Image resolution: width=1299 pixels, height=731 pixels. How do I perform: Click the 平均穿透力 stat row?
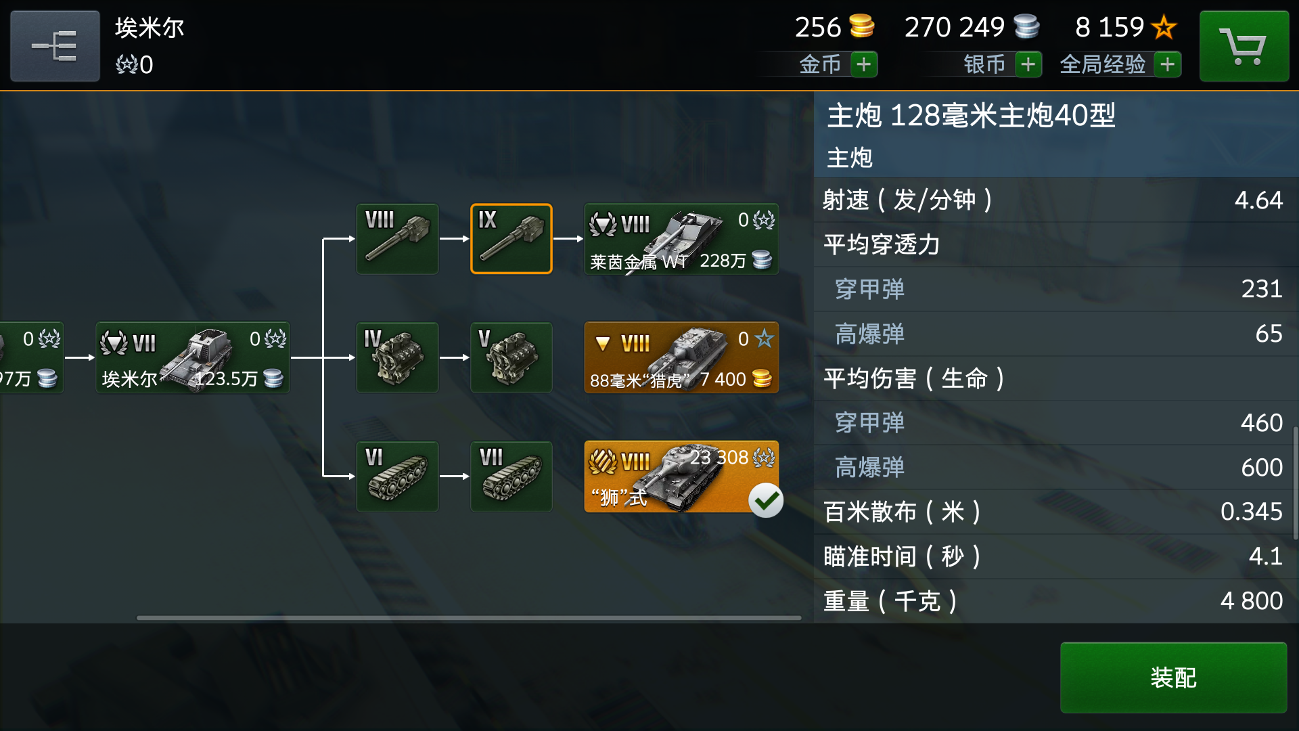pos(1056,244)
